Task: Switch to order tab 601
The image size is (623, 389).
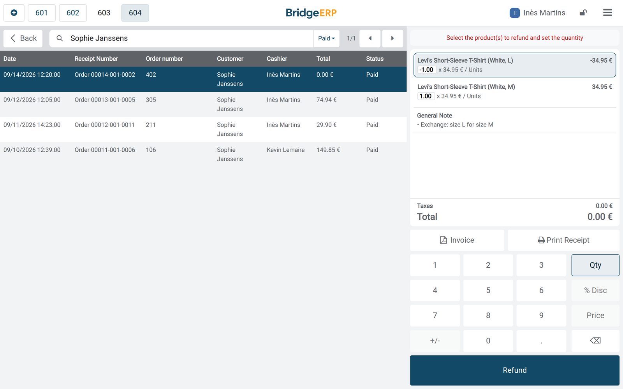Action: 41,13
